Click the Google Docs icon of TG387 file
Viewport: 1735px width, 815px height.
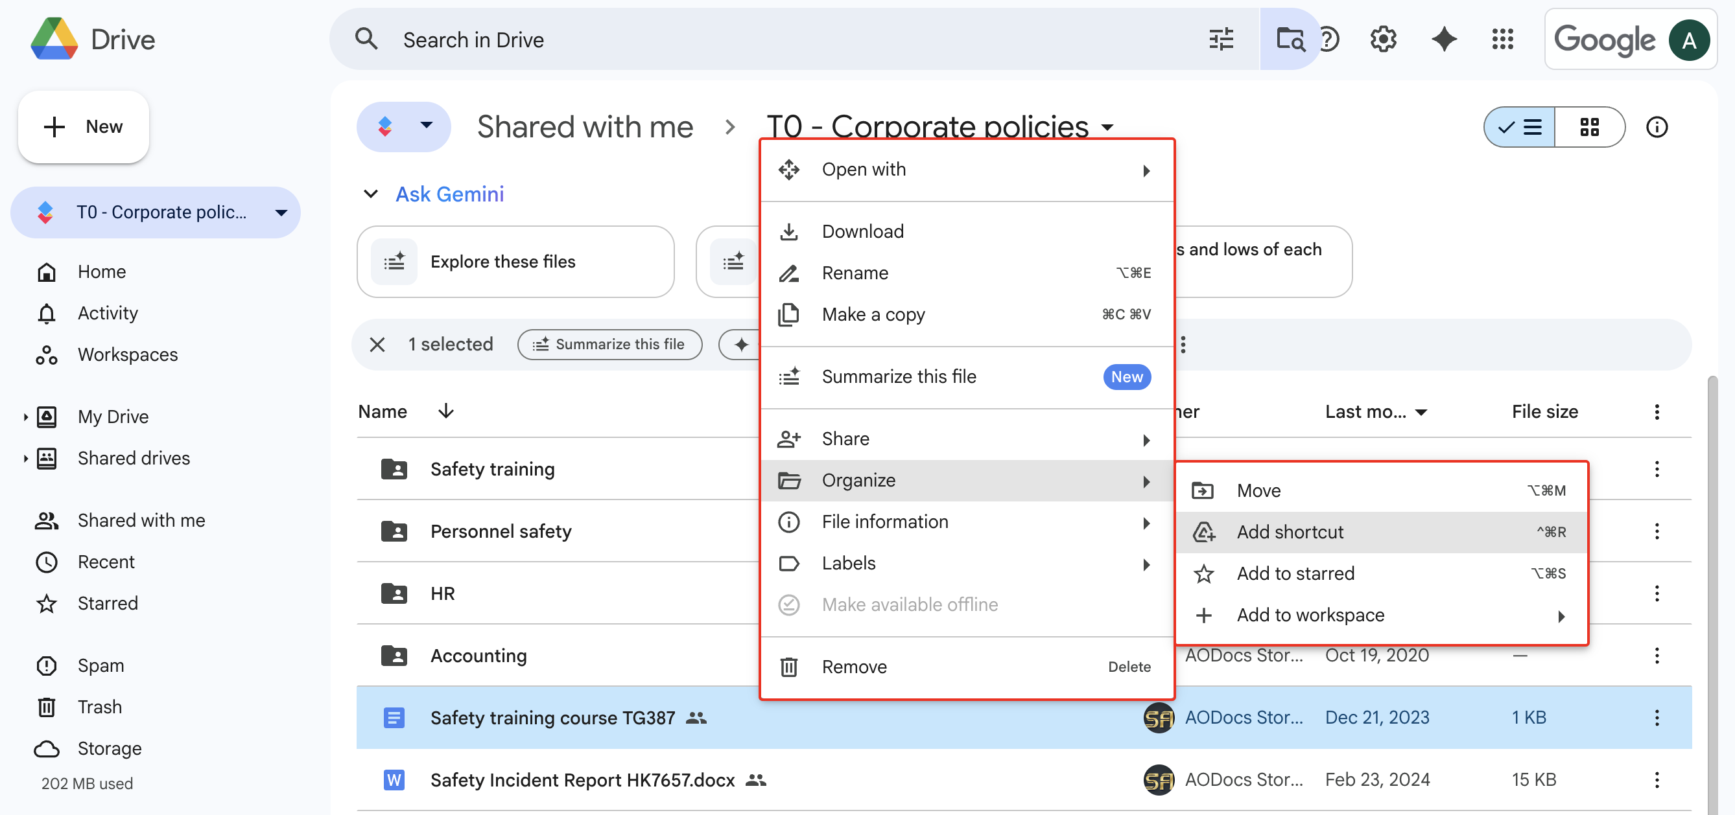click(394, 718)
